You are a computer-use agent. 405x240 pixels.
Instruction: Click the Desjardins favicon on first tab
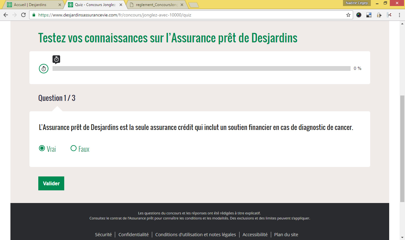coord(9,5)
